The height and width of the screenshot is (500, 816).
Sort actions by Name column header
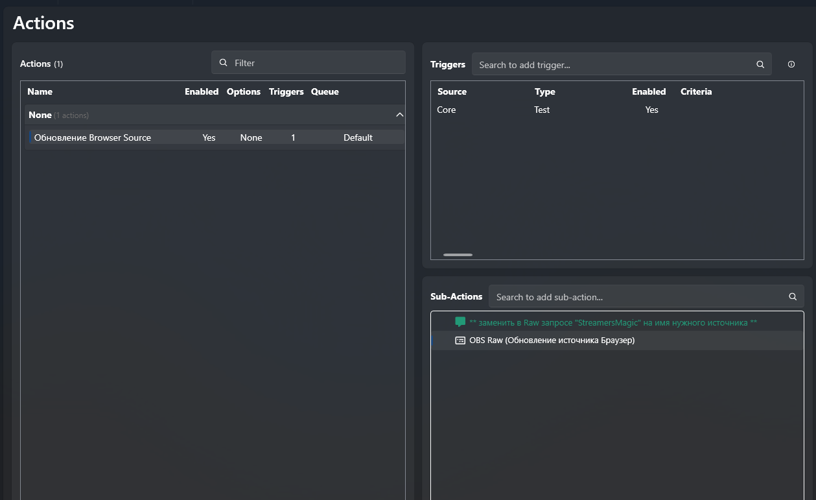click(x=40, y=91)
